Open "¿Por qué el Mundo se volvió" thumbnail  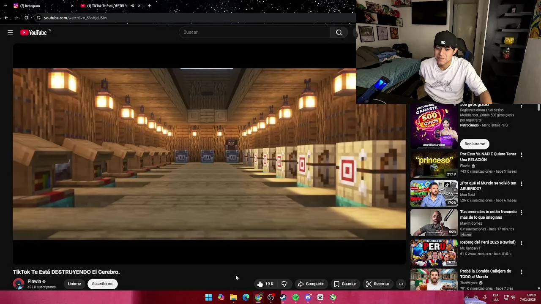[x=434, y=194]
